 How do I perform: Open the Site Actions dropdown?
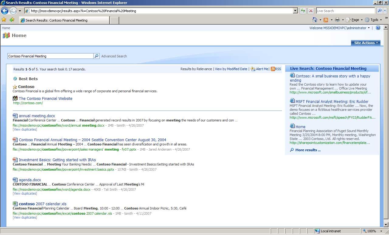(x=366, y=43)
